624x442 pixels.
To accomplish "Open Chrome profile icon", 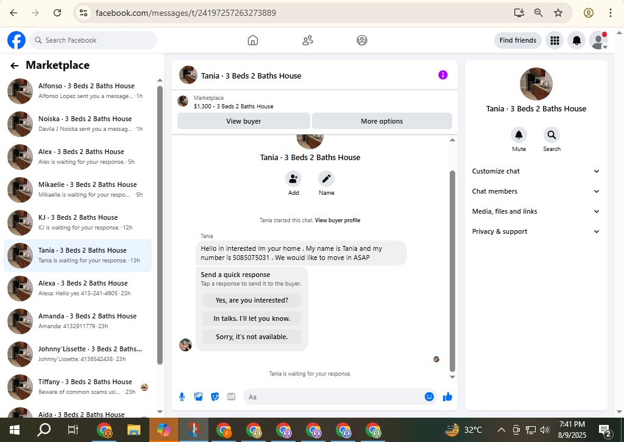I will click(589, 13).
